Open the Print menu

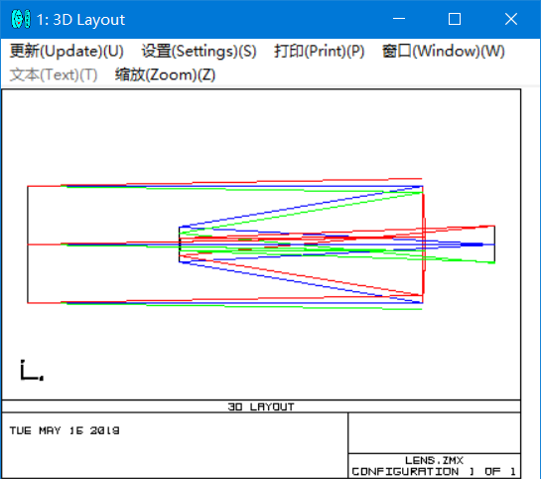(x=320, y=51)
